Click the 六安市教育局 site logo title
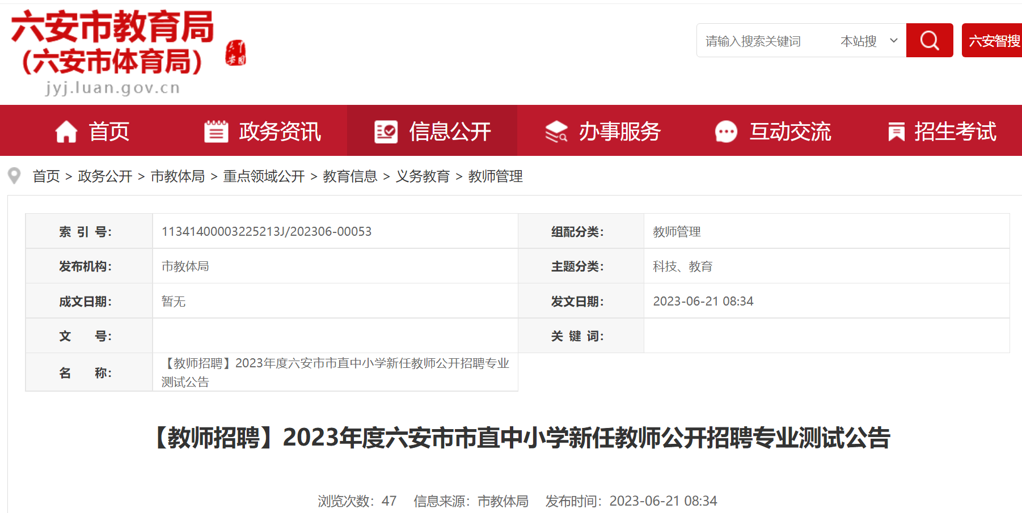The height and width of the screenshot is (513, 1022). [112, 27]
